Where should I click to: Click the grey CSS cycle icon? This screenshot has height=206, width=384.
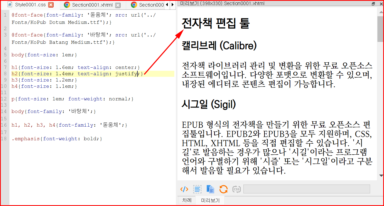(x=236, y=189)
